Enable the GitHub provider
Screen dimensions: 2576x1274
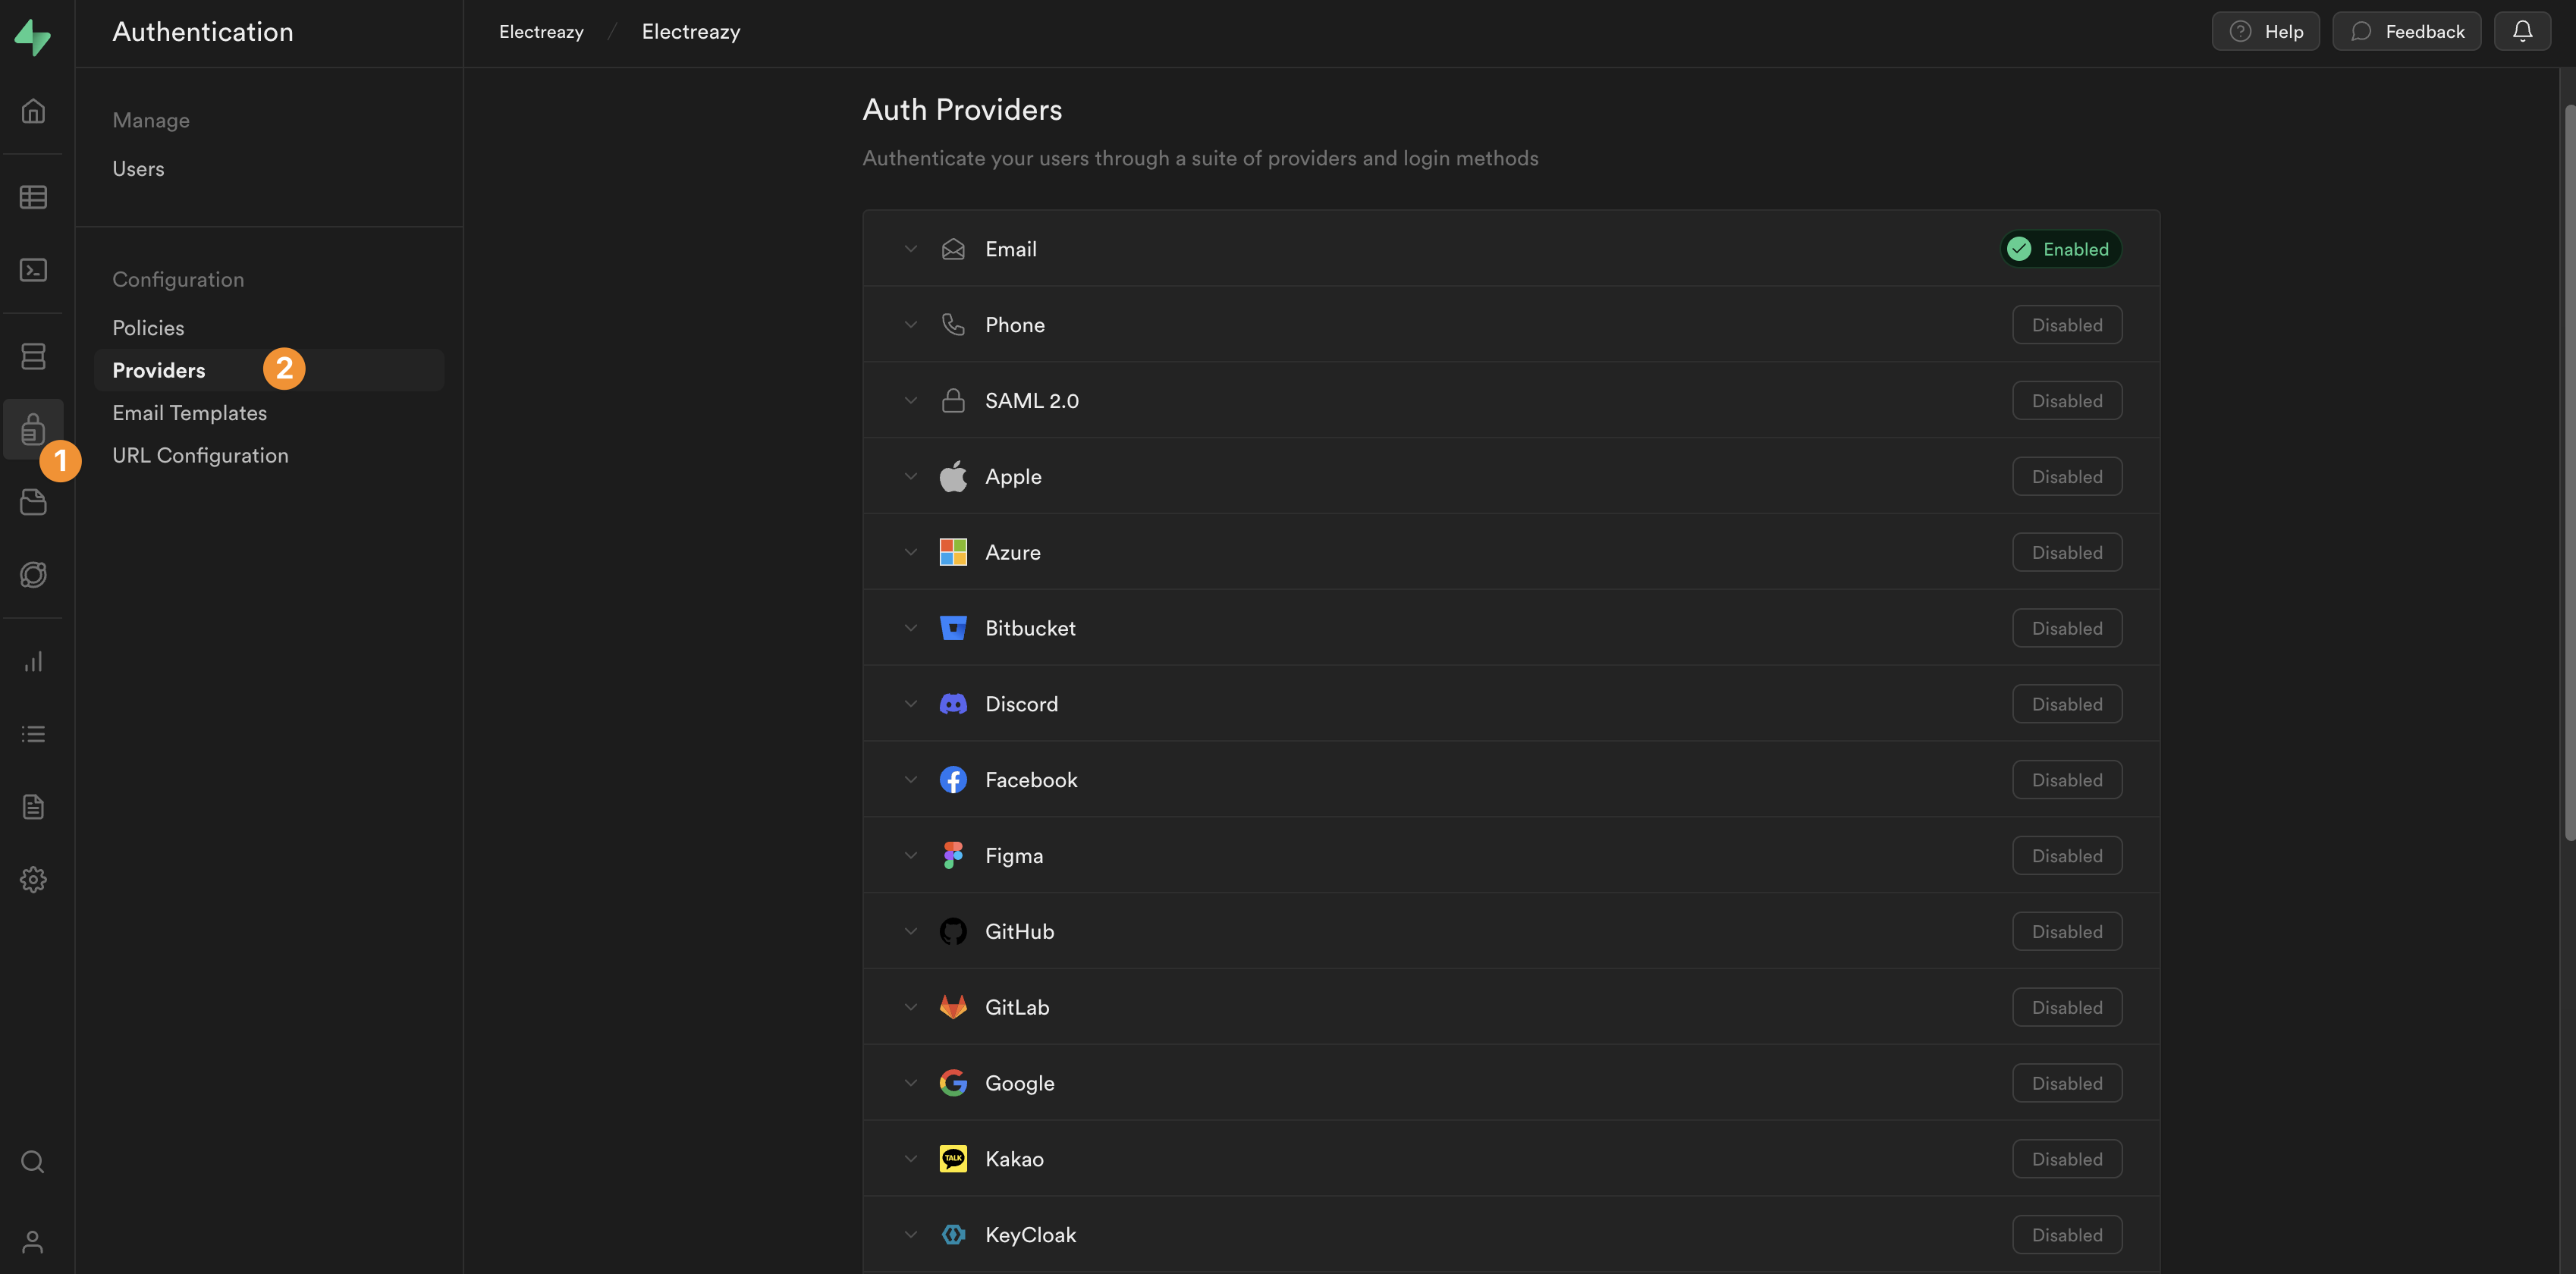click(2066, 931)
